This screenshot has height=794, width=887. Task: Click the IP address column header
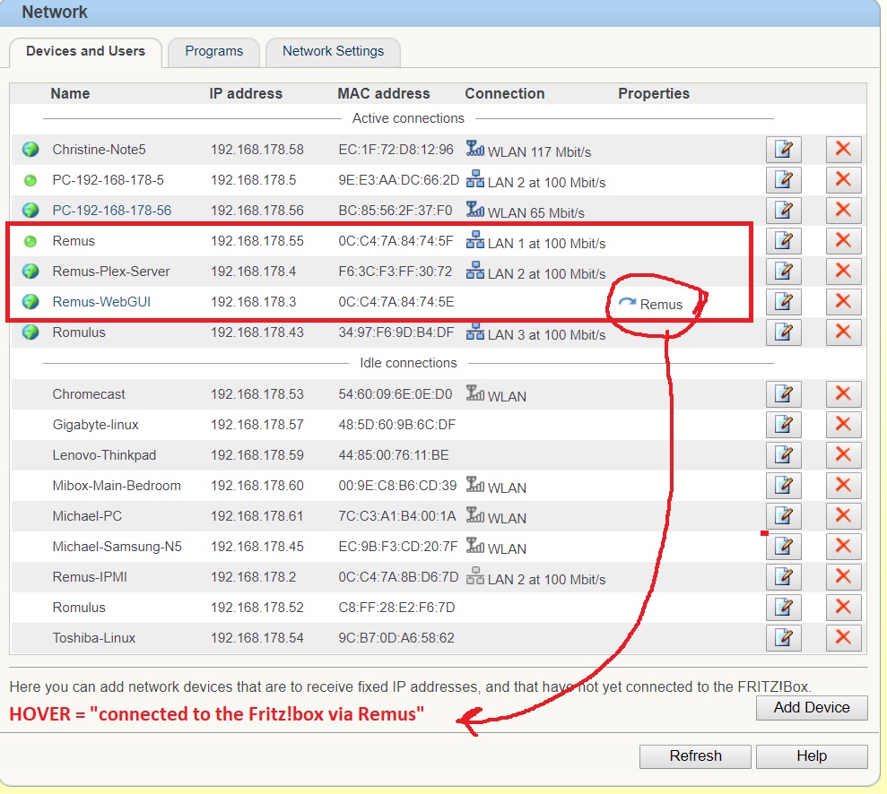tap(246, 94)
